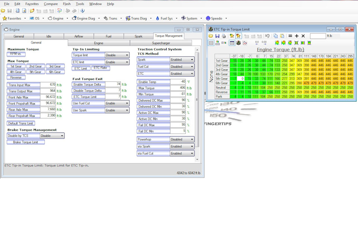Click the Trans Input Max value field

48,85
